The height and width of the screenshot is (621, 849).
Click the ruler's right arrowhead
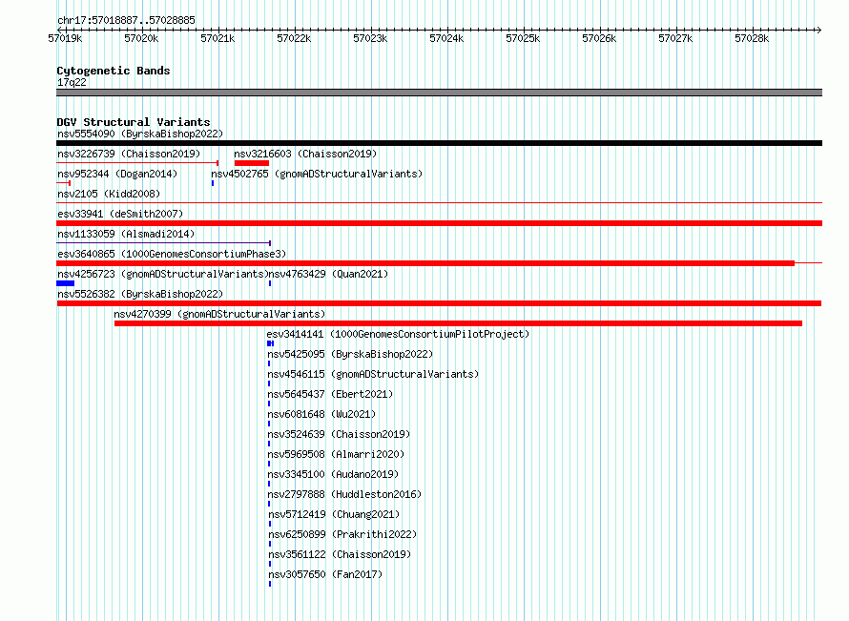click(819, 30)
